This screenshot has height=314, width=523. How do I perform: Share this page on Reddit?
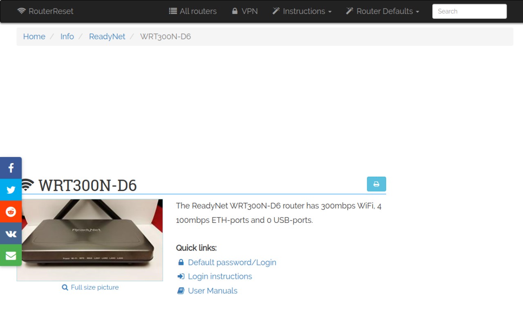point(11,211)
